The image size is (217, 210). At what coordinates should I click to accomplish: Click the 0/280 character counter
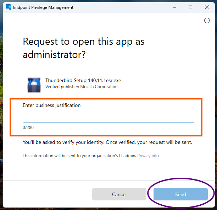(x=28, y=128)
